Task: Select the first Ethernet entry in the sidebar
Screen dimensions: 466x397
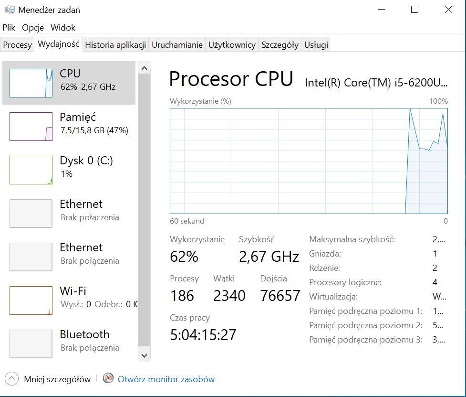Action: tap(69, 213)
